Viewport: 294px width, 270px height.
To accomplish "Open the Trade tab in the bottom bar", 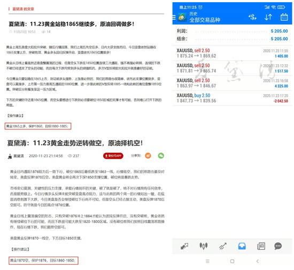I will click(223, 246).
